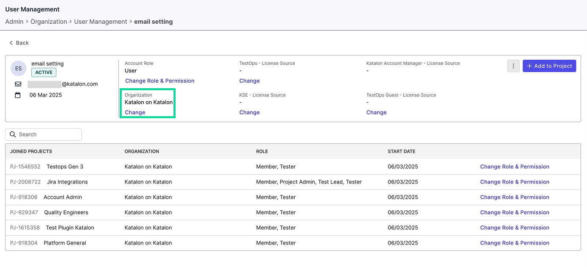587x267 pixels.
Task: Click the 06 Mar 2025 join date
Action: pyautogui.click(x=46, y=95)
